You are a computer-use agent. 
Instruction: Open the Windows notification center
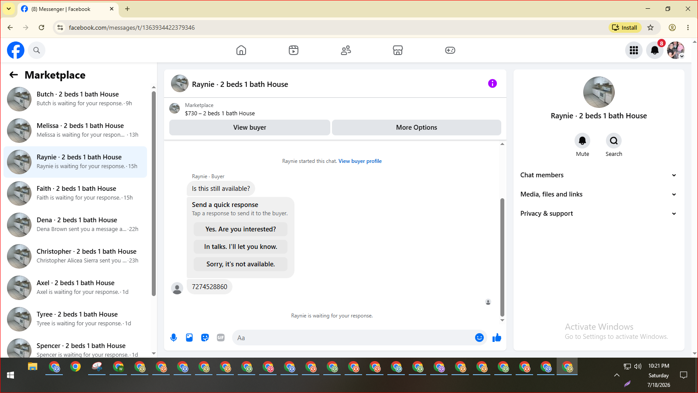(x=684, y=375)
